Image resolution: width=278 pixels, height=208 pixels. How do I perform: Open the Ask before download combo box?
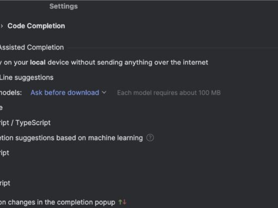coord(68,93)
